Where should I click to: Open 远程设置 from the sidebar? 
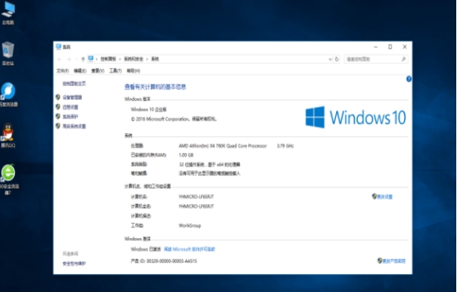(x=70, y=107)
